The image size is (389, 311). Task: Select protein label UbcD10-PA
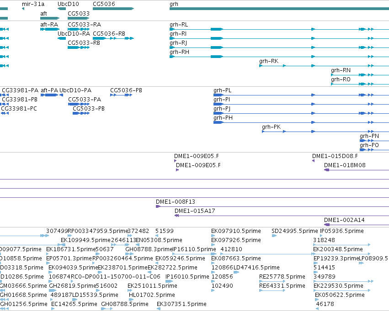75,90
